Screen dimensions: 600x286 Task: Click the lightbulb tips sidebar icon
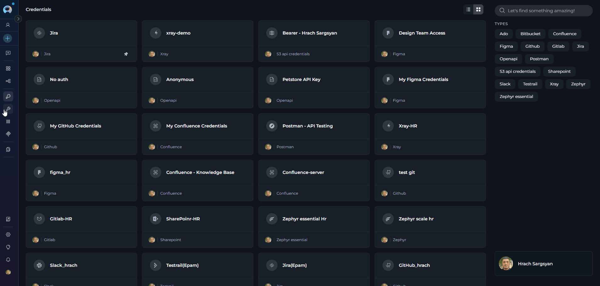tap(8, 247)
